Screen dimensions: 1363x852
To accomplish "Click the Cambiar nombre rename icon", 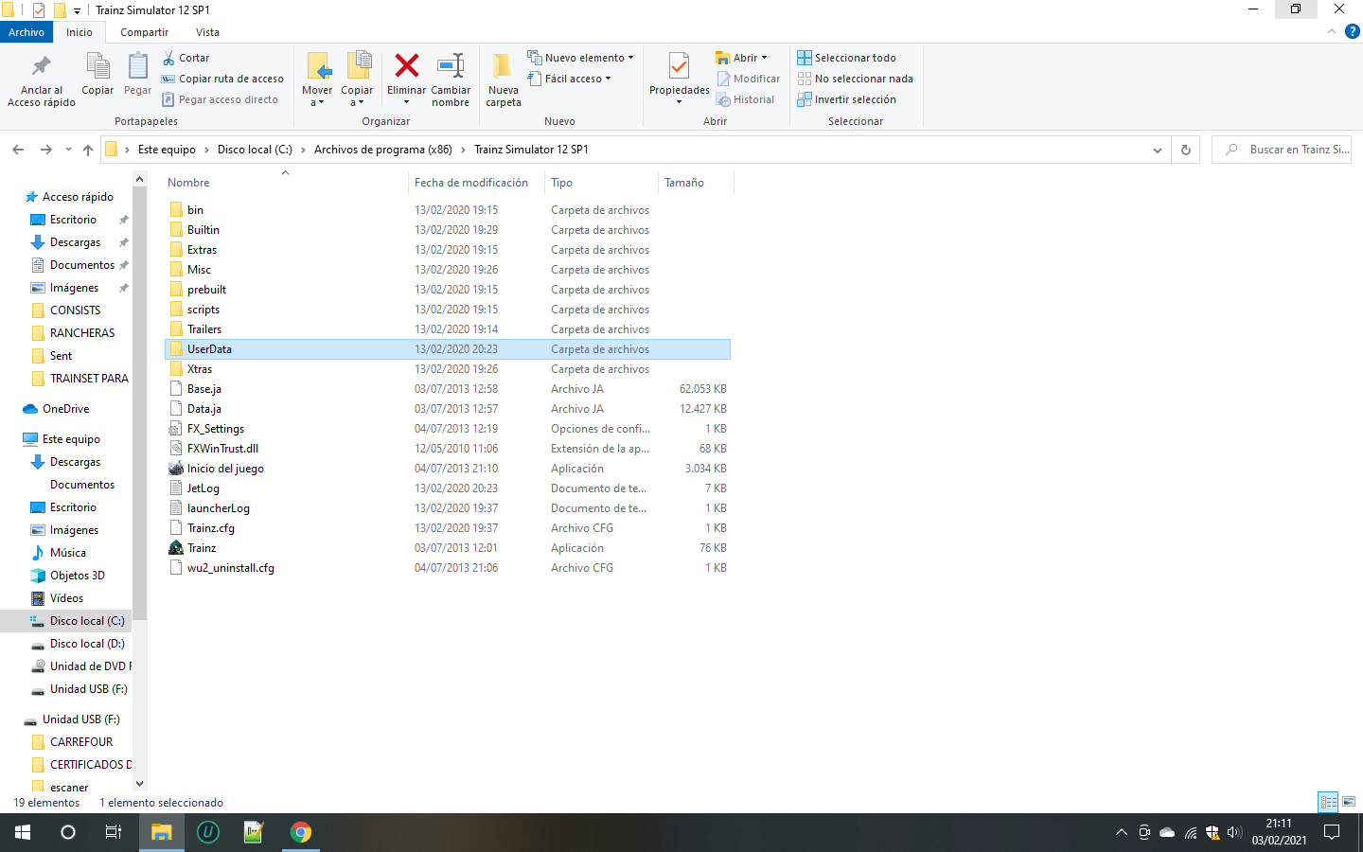I will [451, 66].
